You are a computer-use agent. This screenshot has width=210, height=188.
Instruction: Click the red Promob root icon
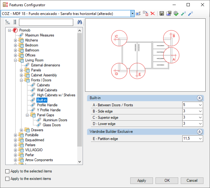point(15,30)
